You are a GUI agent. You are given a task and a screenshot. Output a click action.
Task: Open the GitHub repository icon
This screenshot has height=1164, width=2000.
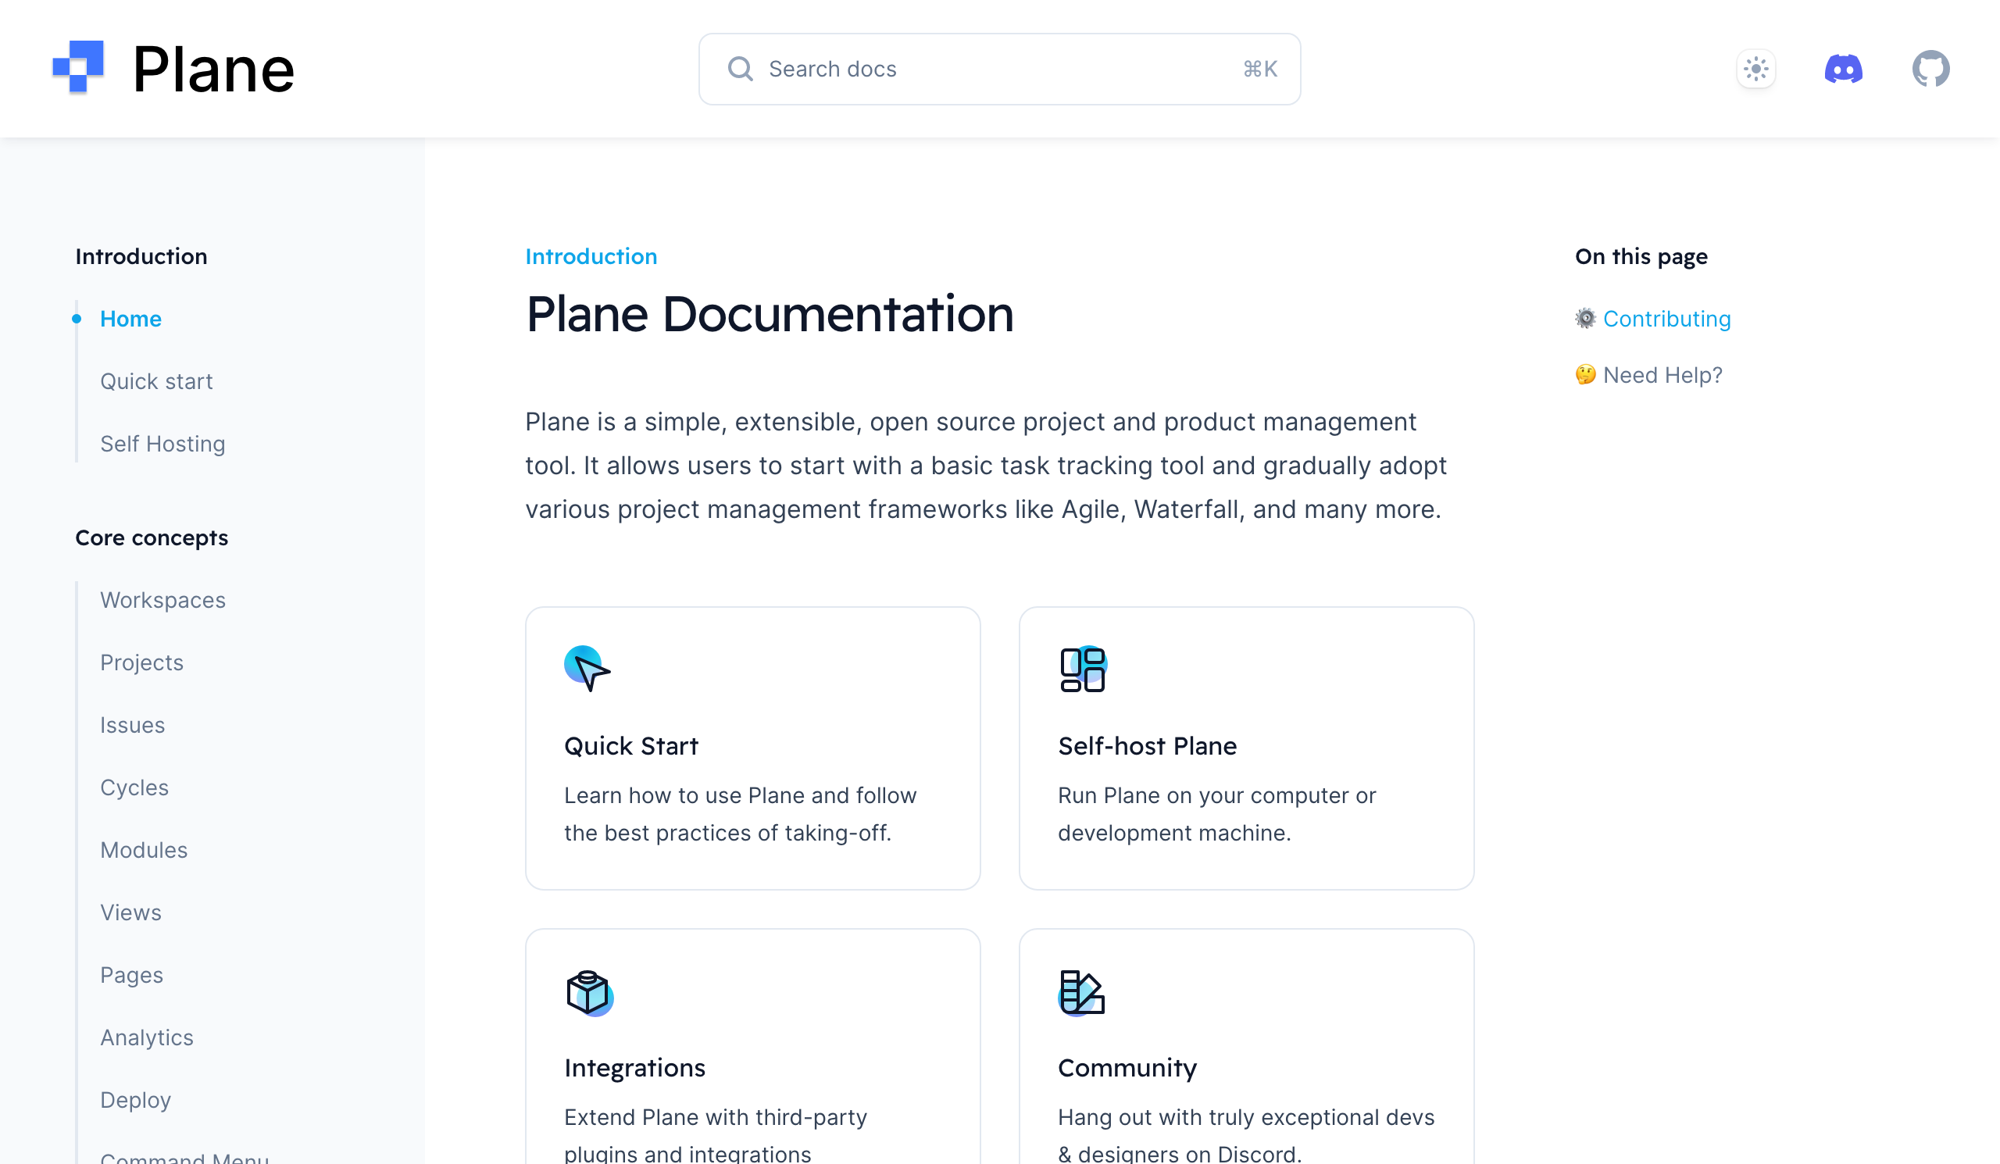(x=1930, y=69)
